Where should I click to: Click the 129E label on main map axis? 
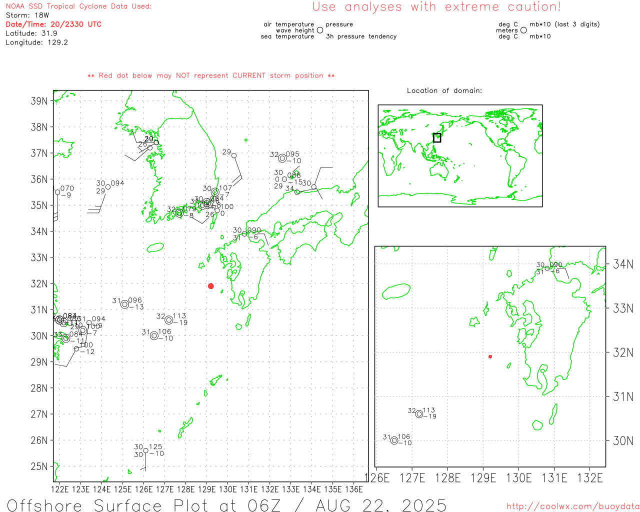tap(207, 489)
